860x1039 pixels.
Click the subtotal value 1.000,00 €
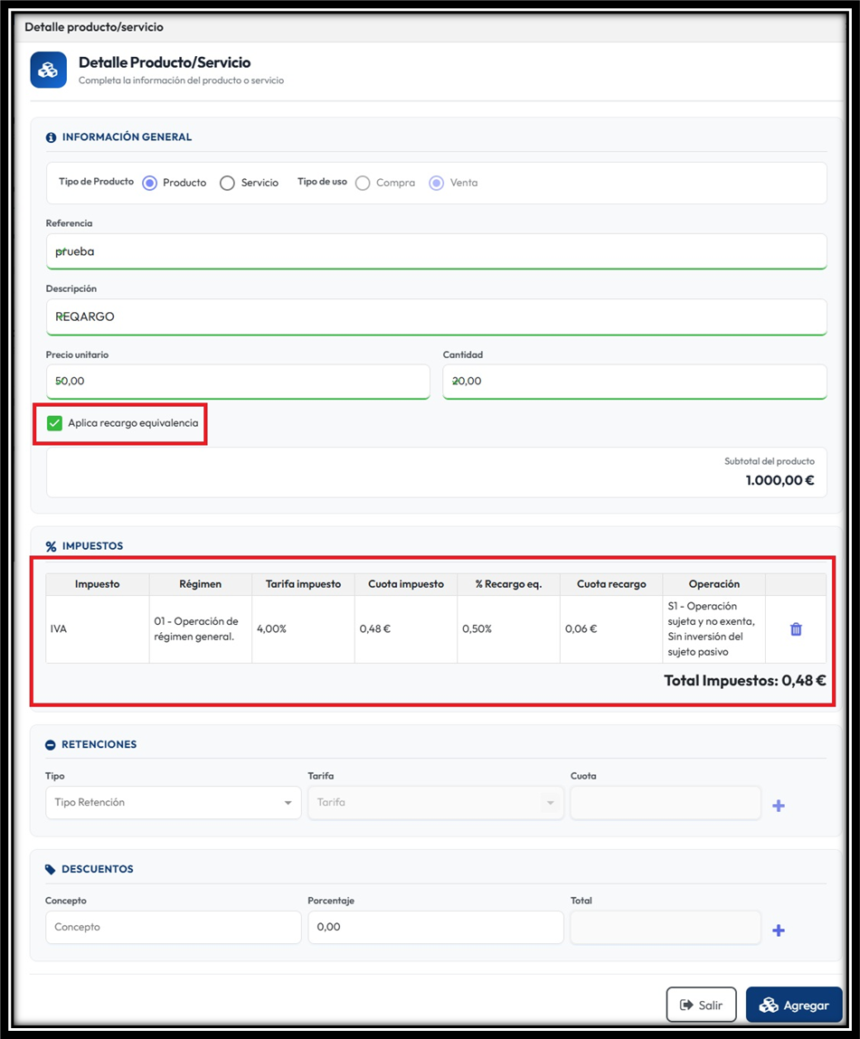[x=780, y=480]
